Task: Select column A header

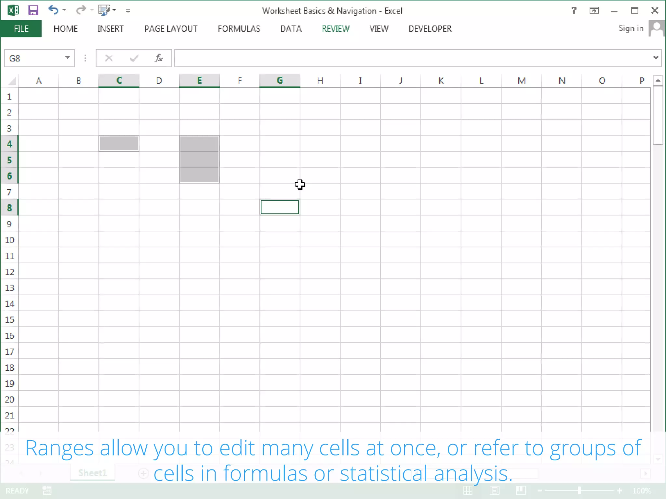Action: [39, 81]
